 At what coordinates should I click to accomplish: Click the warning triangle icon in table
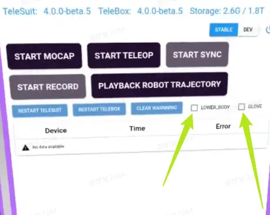pos(26,147)
